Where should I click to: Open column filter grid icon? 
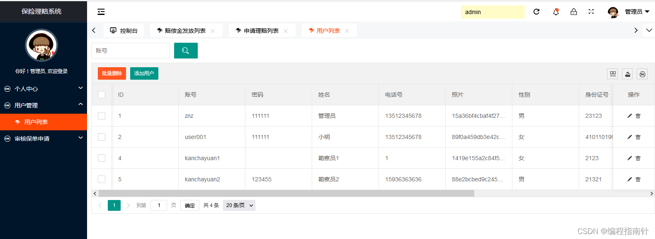(x=613, y=74)
